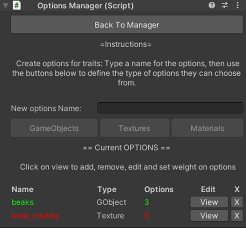Select the red body_chubby name label

[35, 216]
